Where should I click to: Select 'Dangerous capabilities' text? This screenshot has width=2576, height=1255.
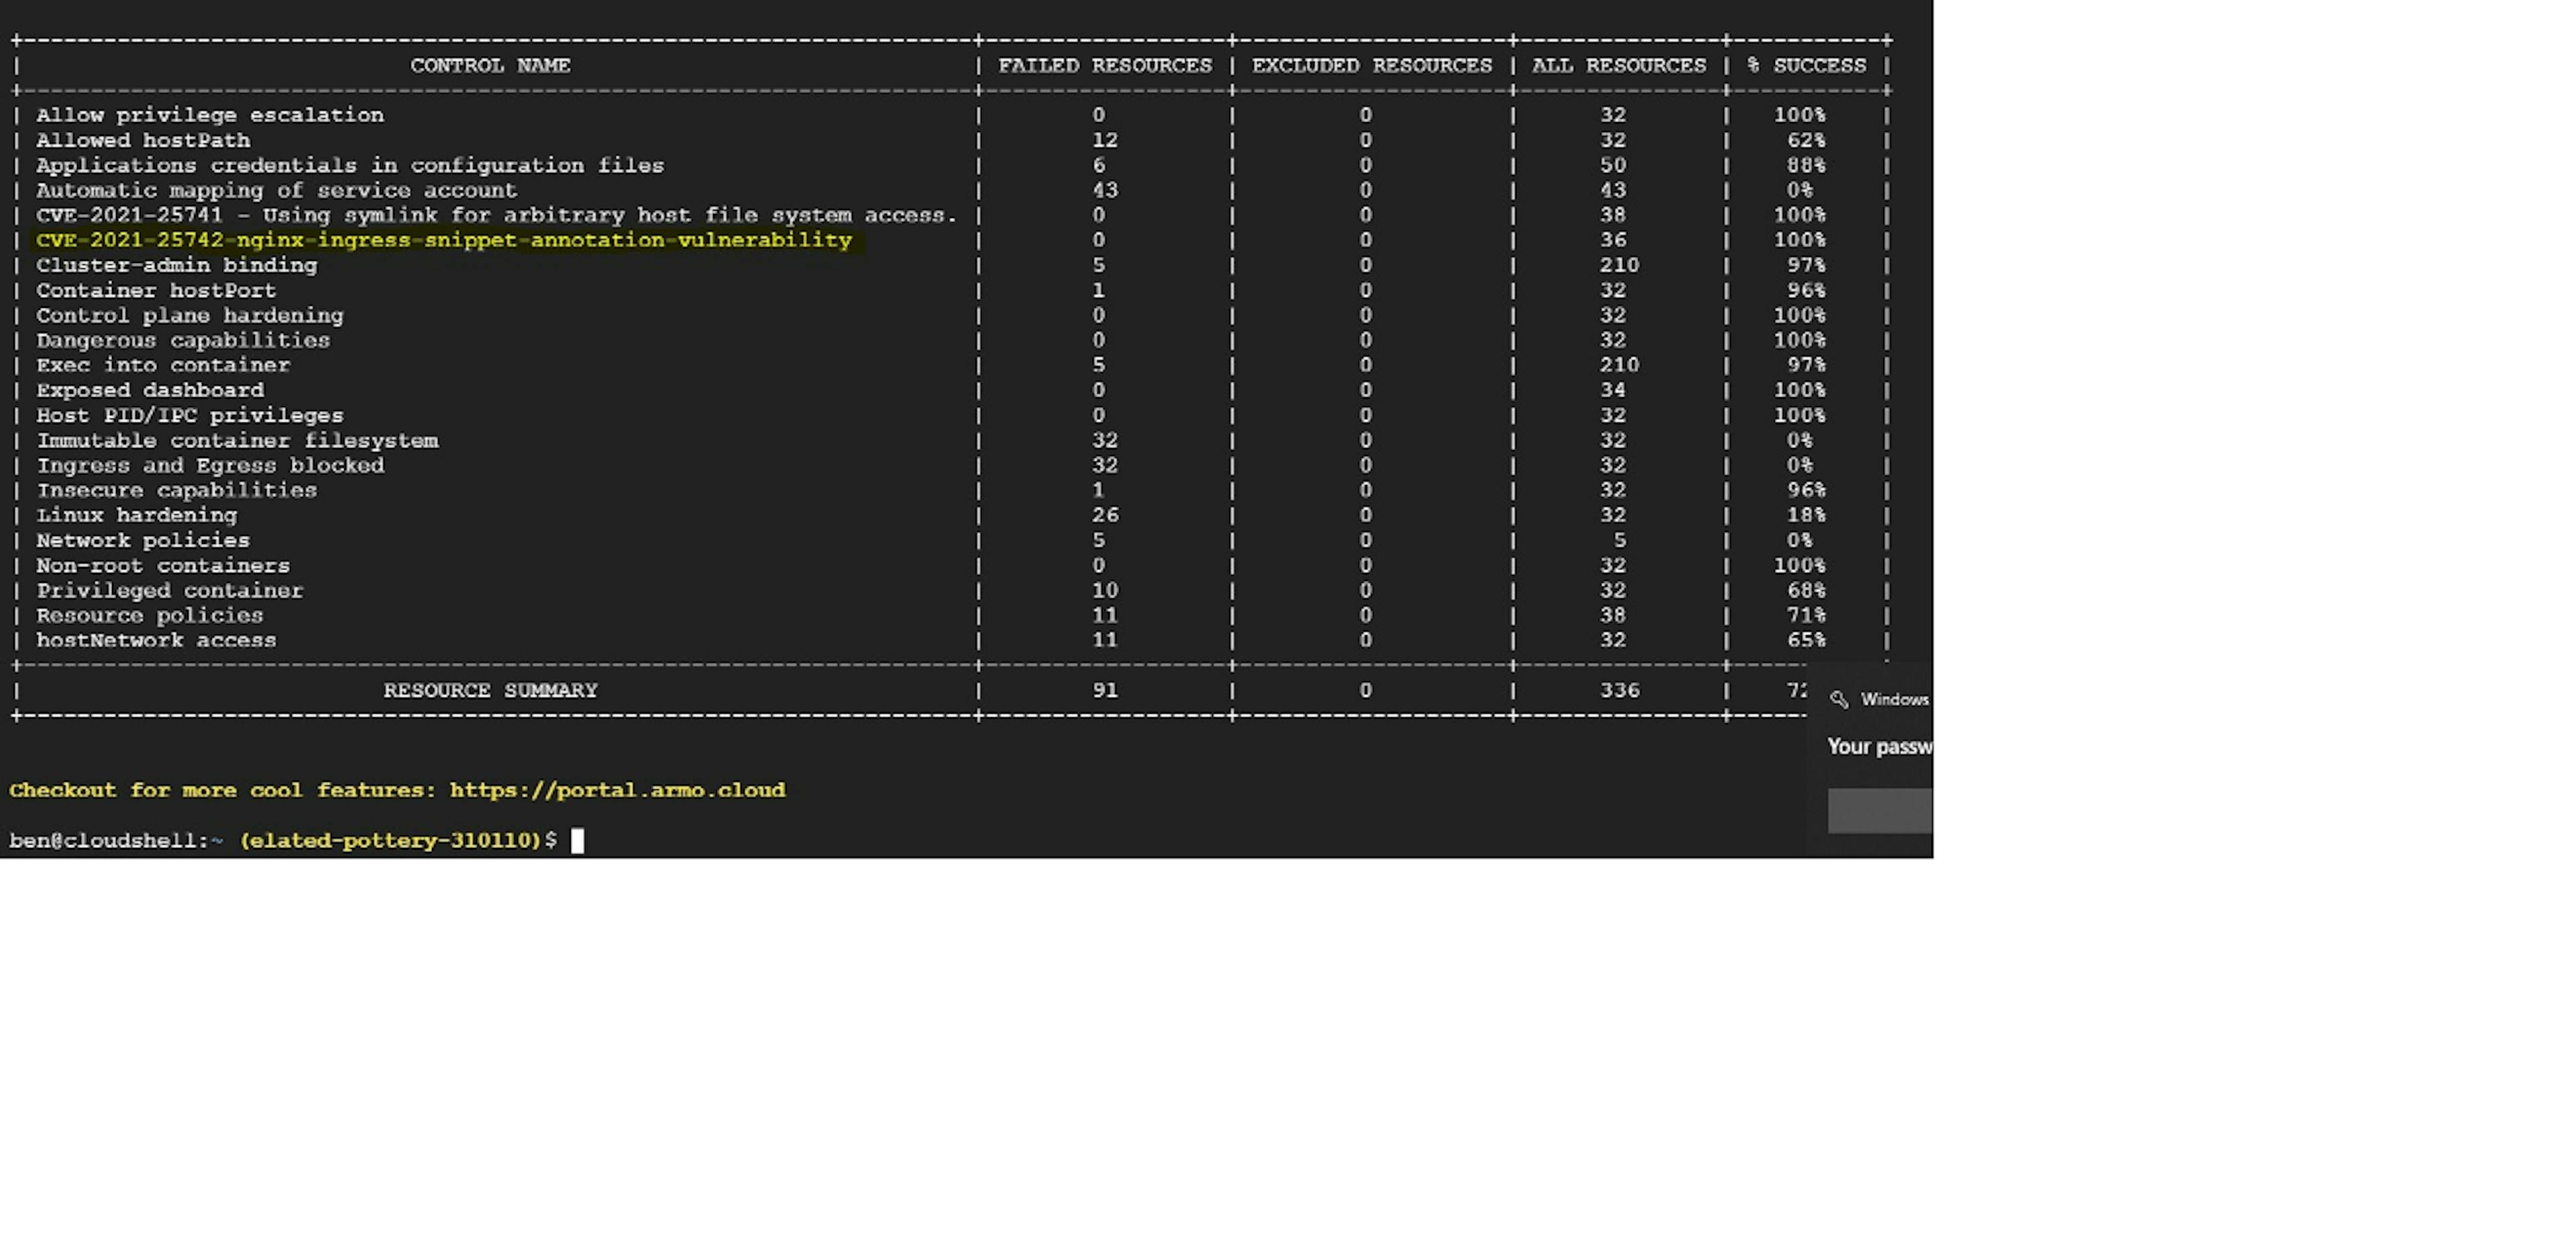point(183,340)
